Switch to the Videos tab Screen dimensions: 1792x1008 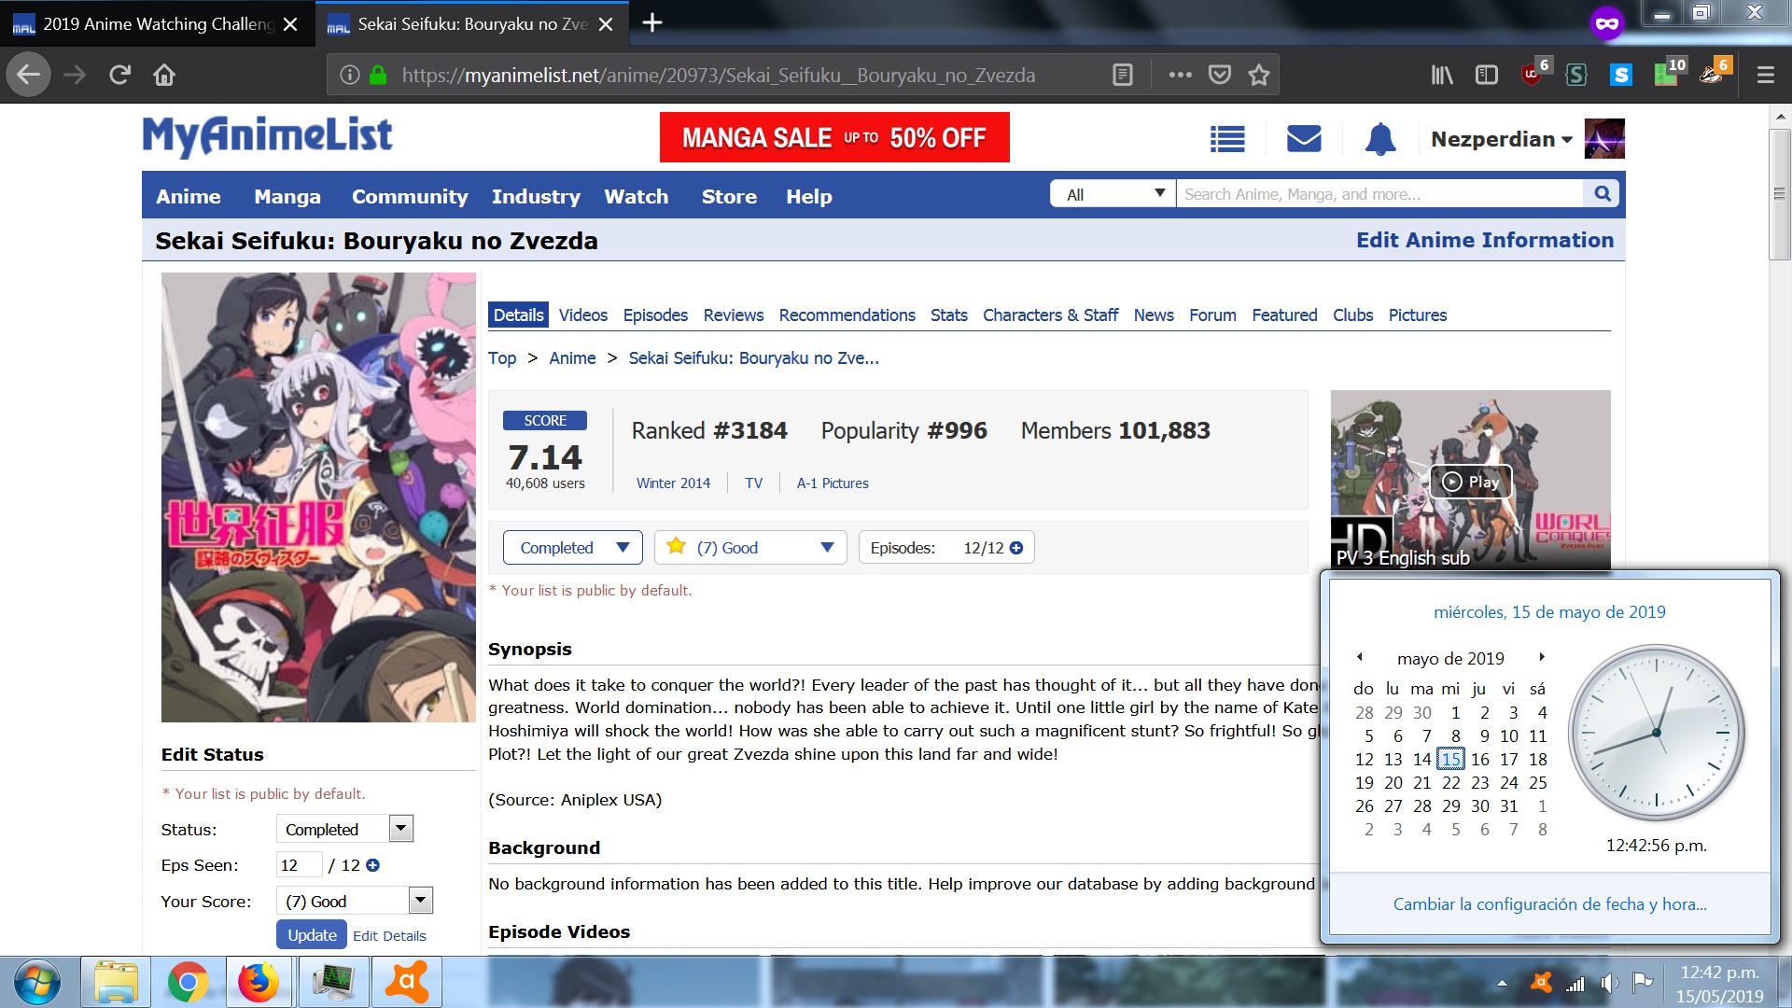tap(583, 315)
